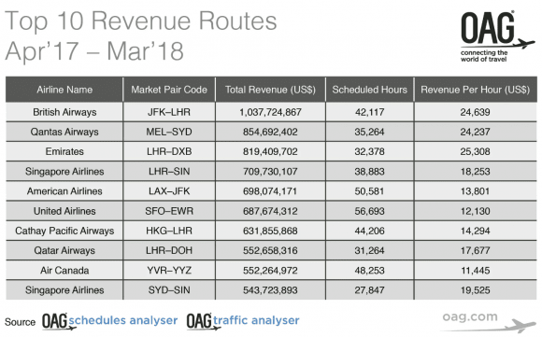Click the HKG–LHR market pair

pos(169,231)
